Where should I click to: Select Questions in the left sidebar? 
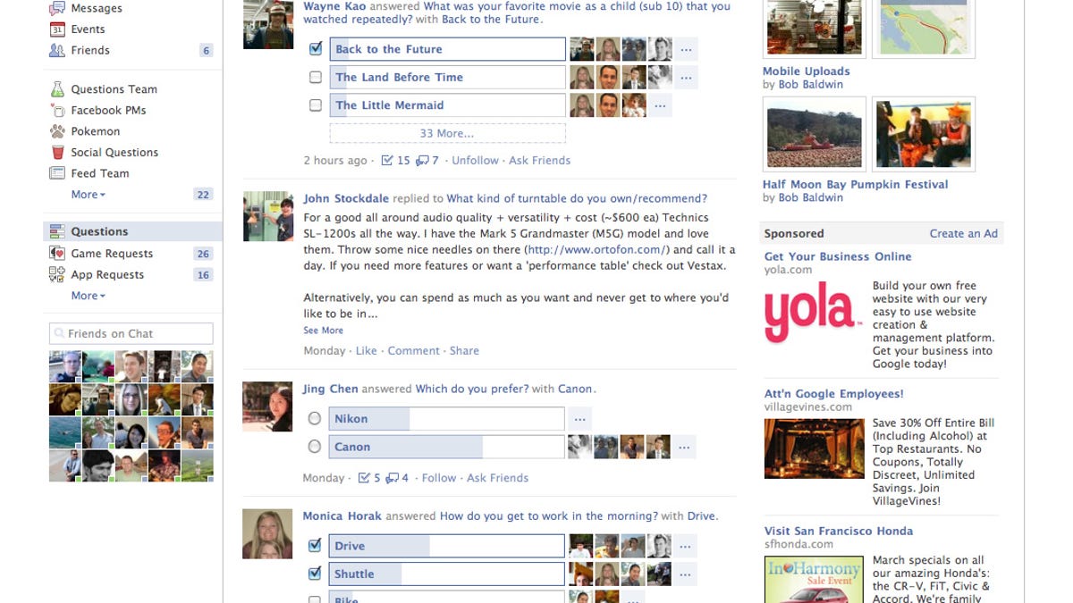[132, 231]
